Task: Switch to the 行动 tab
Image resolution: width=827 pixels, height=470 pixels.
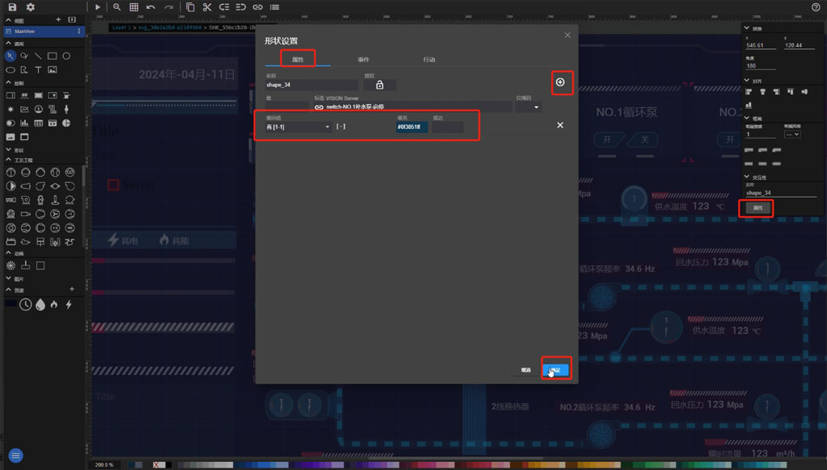Action: [429, 60]
